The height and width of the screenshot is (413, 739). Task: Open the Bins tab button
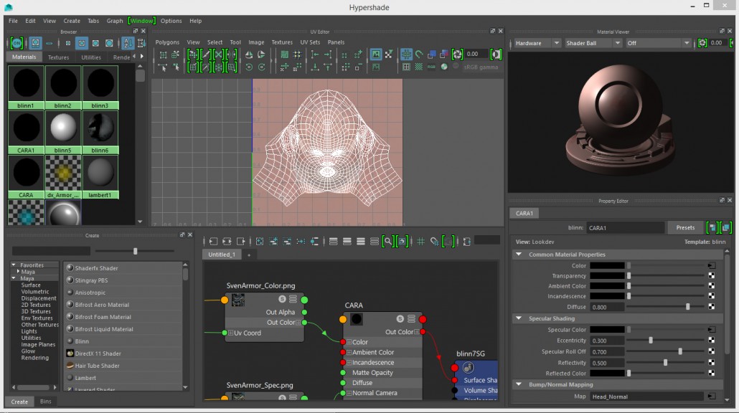[45, 402]
